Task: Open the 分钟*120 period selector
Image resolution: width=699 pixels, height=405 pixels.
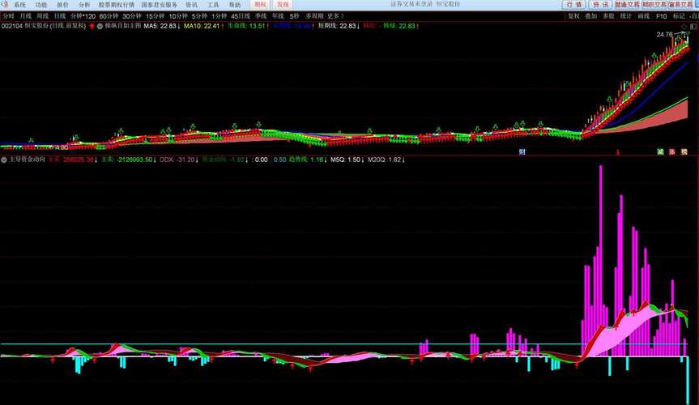Action: pyautogui.click(x=83, y=15)
